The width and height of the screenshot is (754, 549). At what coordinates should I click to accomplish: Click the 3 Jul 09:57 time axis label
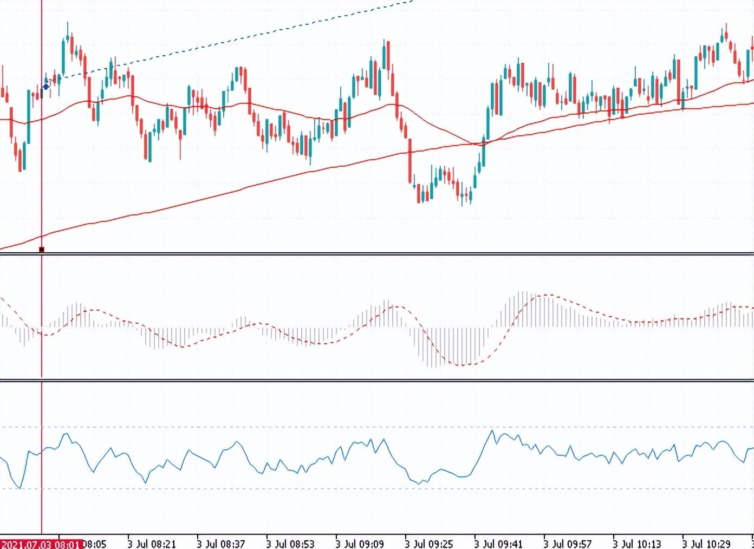[x=568, y=544]
